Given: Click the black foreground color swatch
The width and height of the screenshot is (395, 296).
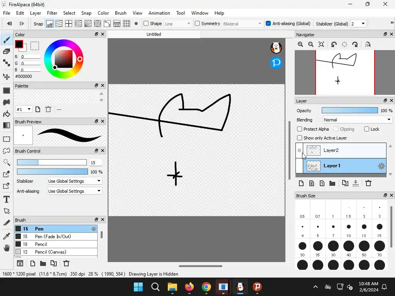Looking at the screenshot, I should [x=19, y=44].
